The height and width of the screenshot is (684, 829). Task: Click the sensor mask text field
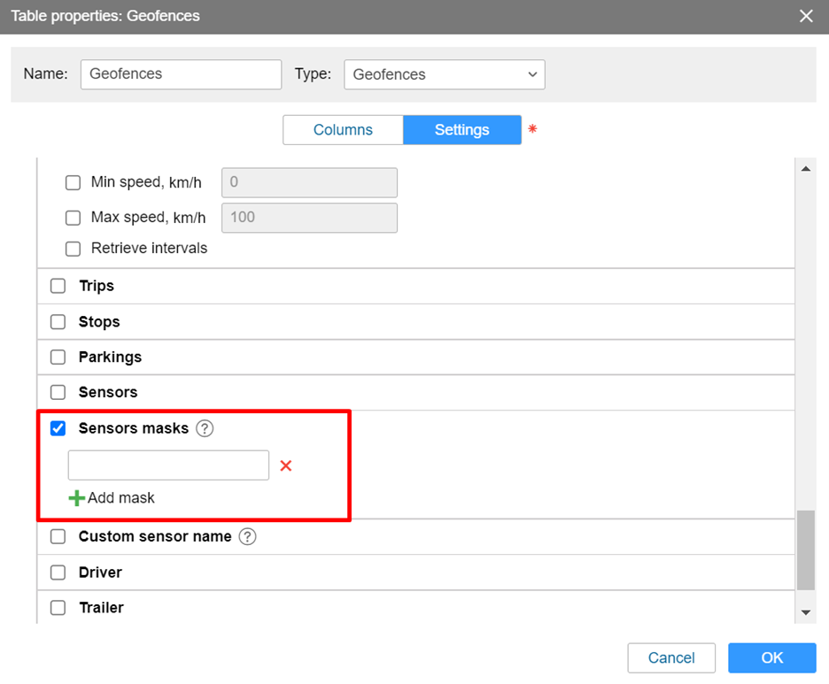168,465
